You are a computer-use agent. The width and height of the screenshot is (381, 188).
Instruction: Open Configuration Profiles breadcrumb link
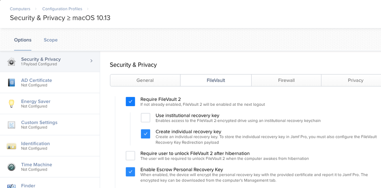point(62,9)
